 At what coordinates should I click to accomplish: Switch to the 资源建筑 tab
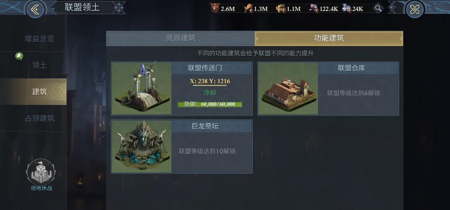coord(181,38)
